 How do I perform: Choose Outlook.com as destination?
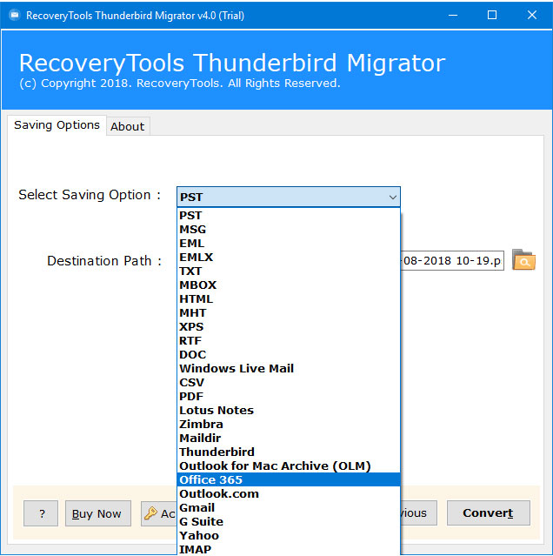[x=289, y=493]
